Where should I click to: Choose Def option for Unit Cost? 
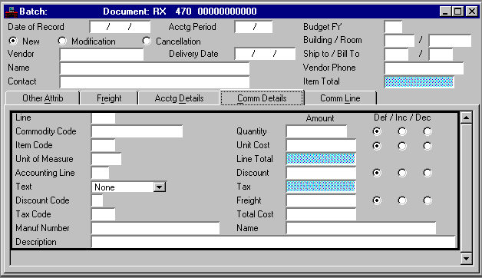tap(377, 145)
